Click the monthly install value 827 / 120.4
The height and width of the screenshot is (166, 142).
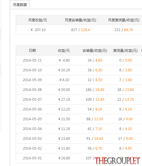tap(80, 30)
